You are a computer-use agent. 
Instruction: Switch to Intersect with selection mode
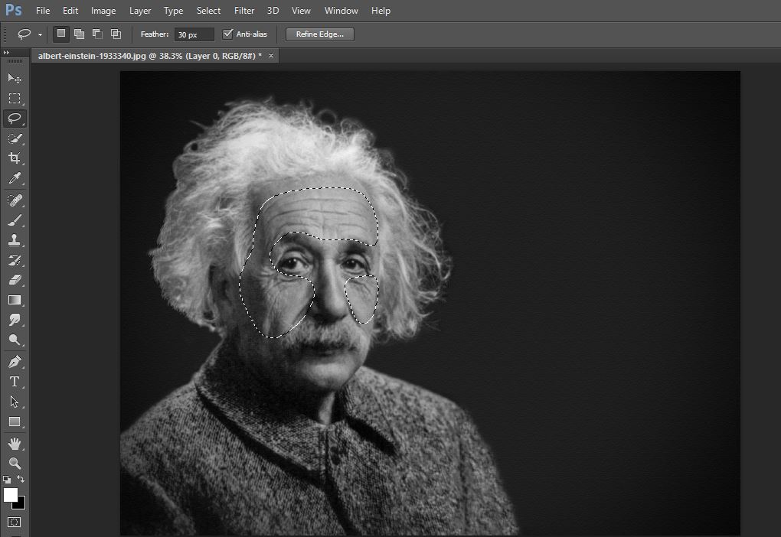pyautogui.click(x=116, y=34)
